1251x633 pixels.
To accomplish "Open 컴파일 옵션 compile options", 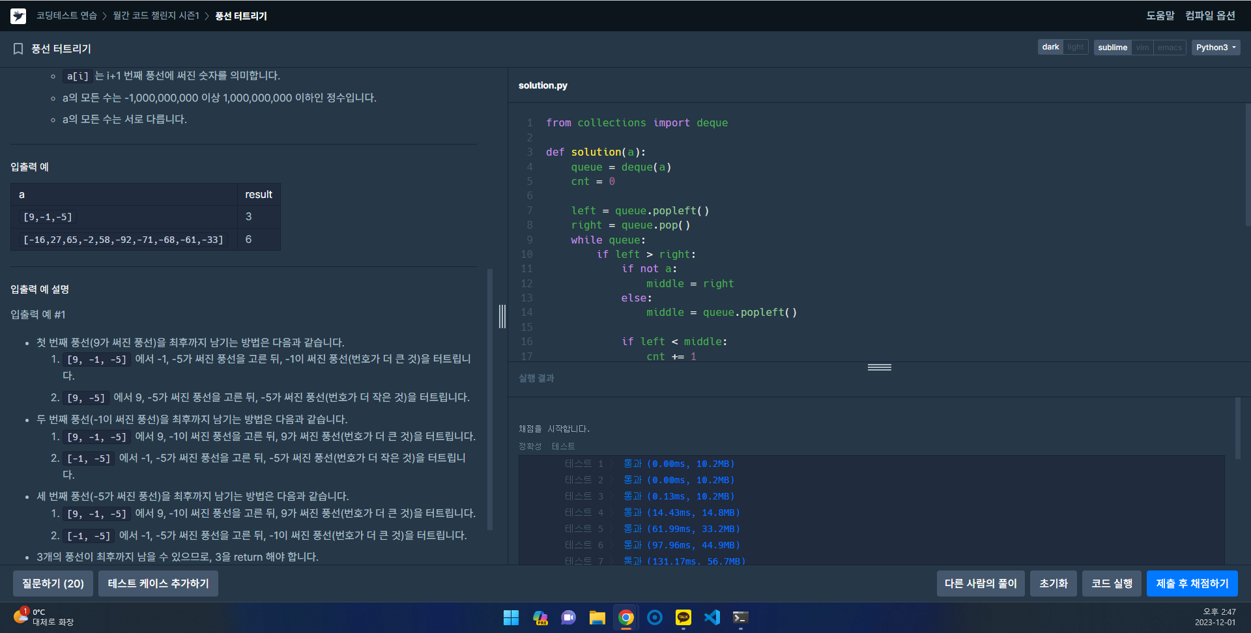I will point(1210,16).
